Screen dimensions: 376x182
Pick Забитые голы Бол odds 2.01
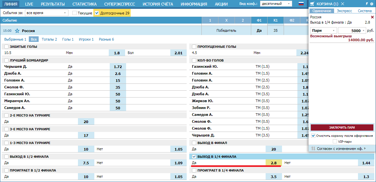(x=179, y=53)
